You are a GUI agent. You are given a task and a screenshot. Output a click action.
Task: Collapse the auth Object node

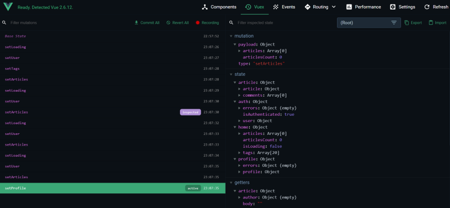235,102
